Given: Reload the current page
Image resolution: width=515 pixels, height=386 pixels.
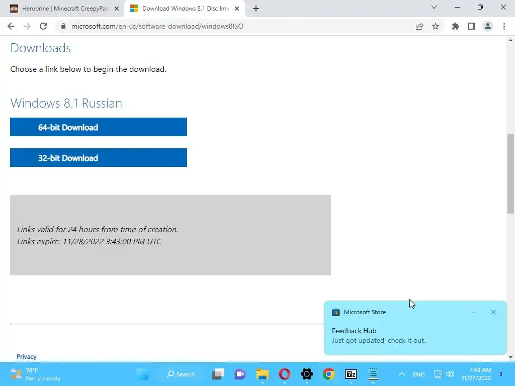Looking at the screenshot, I should [43, 26].
